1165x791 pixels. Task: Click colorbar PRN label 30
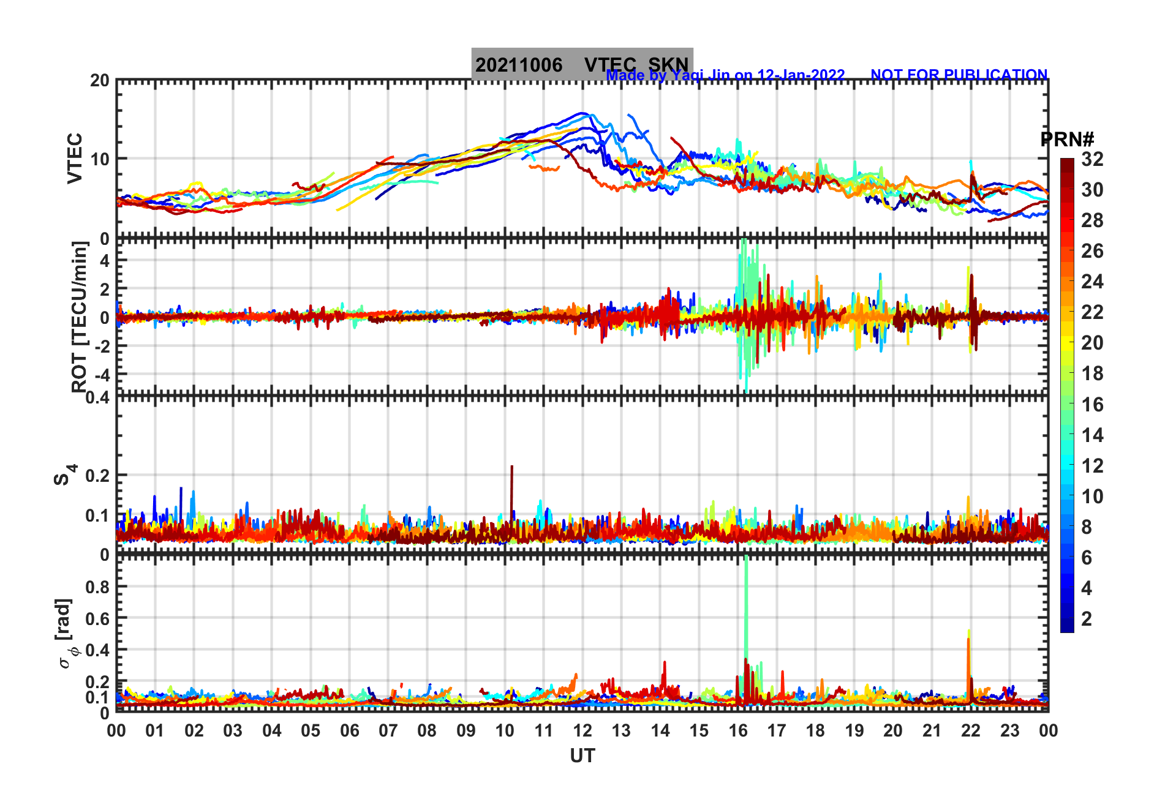click(1092, 190)
